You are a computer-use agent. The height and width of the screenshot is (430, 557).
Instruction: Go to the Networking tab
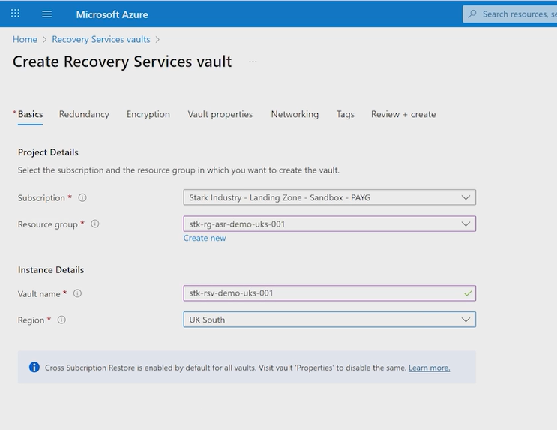coord(295,114)
